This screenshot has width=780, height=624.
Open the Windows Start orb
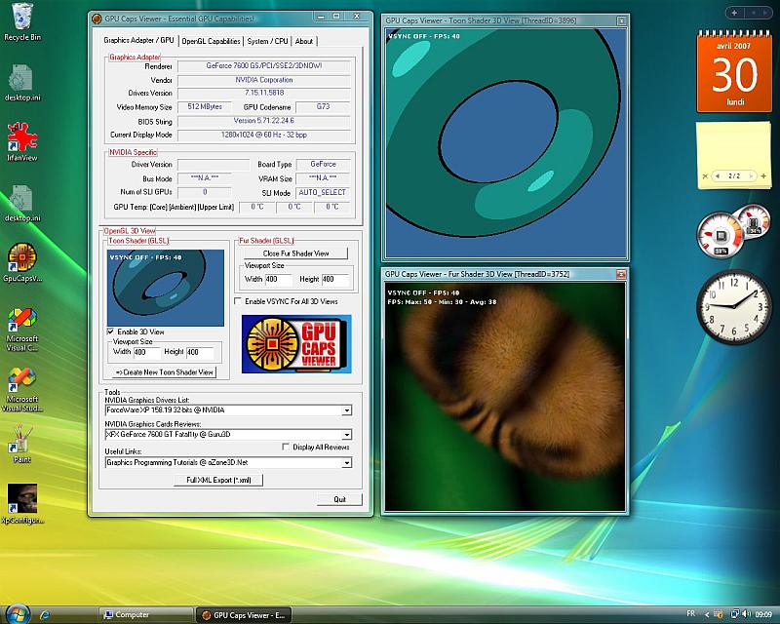point(18,614)
